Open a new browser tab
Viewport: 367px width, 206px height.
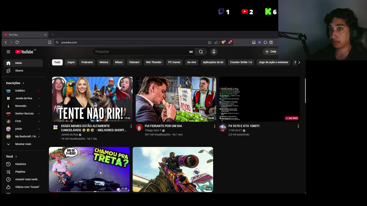[52, 35]
